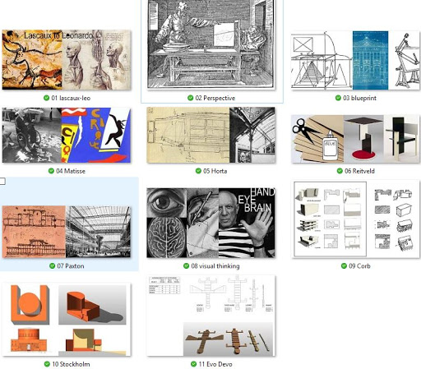Screen dimensions: 421x369
Task: Click the 09 Corb diagrams thumbnail
Action: tap(355, 219)
